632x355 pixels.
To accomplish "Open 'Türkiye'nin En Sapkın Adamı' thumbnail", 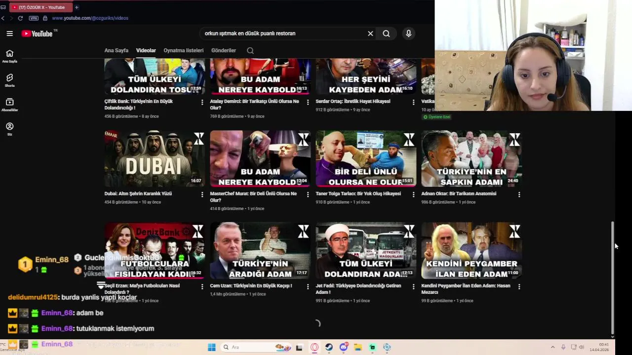I will (x=472, y=159).
